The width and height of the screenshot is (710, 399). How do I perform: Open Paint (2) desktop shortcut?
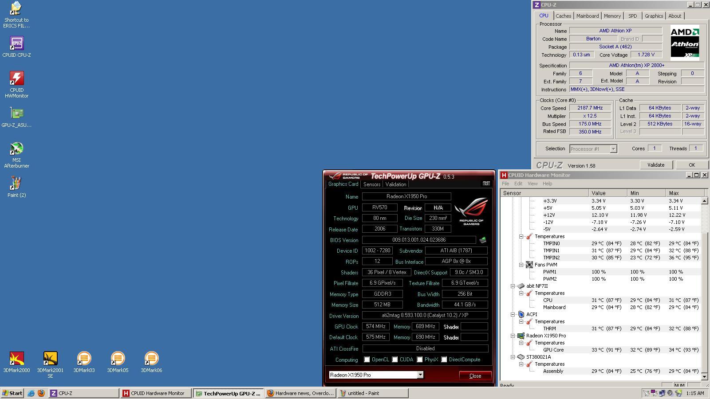16,187
